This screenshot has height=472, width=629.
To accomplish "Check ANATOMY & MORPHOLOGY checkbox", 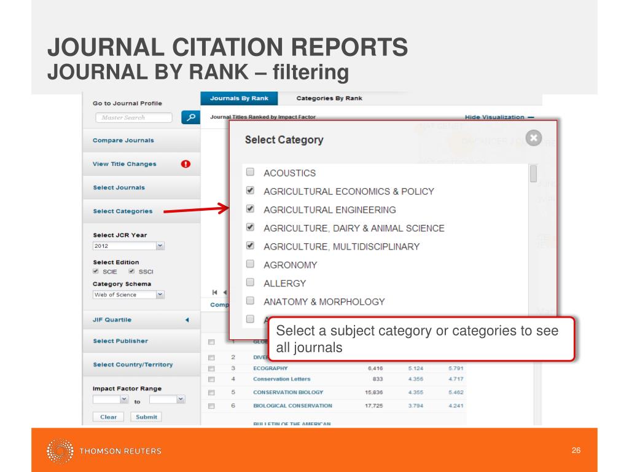I will coord(250,301).
